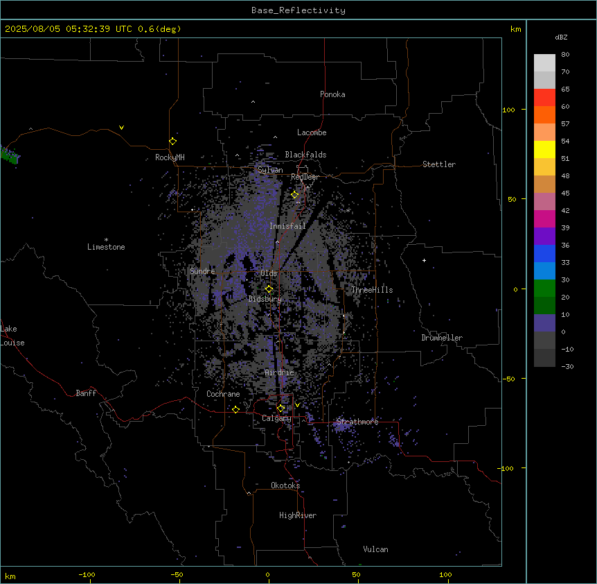Click the yellow diamond marker above RockyMH
This screenshot has width=597, height=584.
point(173,141)
